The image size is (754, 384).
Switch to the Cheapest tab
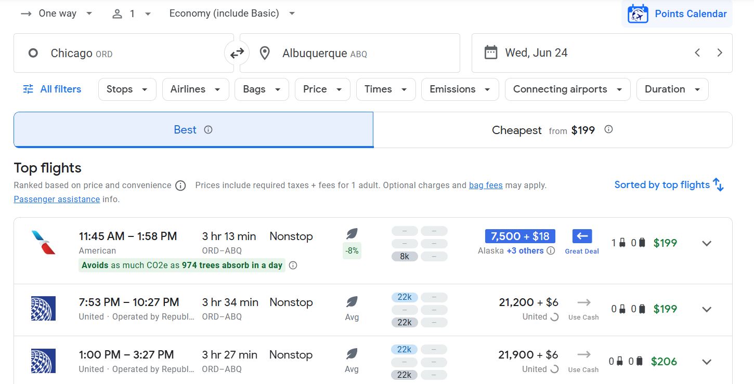(x=553, y=130)
